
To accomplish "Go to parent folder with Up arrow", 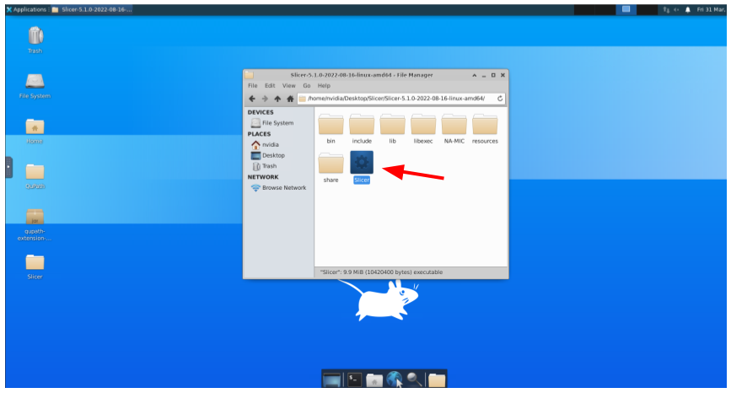I will coord(277,99).
